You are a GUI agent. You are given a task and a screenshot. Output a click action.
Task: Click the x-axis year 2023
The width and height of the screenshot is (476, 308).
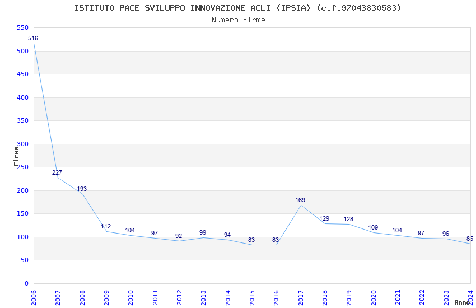(x=446, y=298)
